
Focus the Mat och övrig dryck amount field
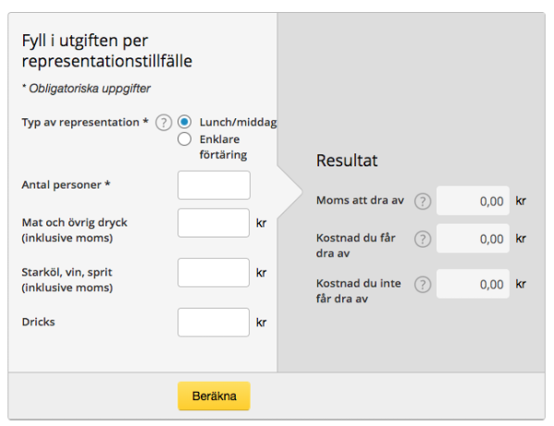pos(214,223)
